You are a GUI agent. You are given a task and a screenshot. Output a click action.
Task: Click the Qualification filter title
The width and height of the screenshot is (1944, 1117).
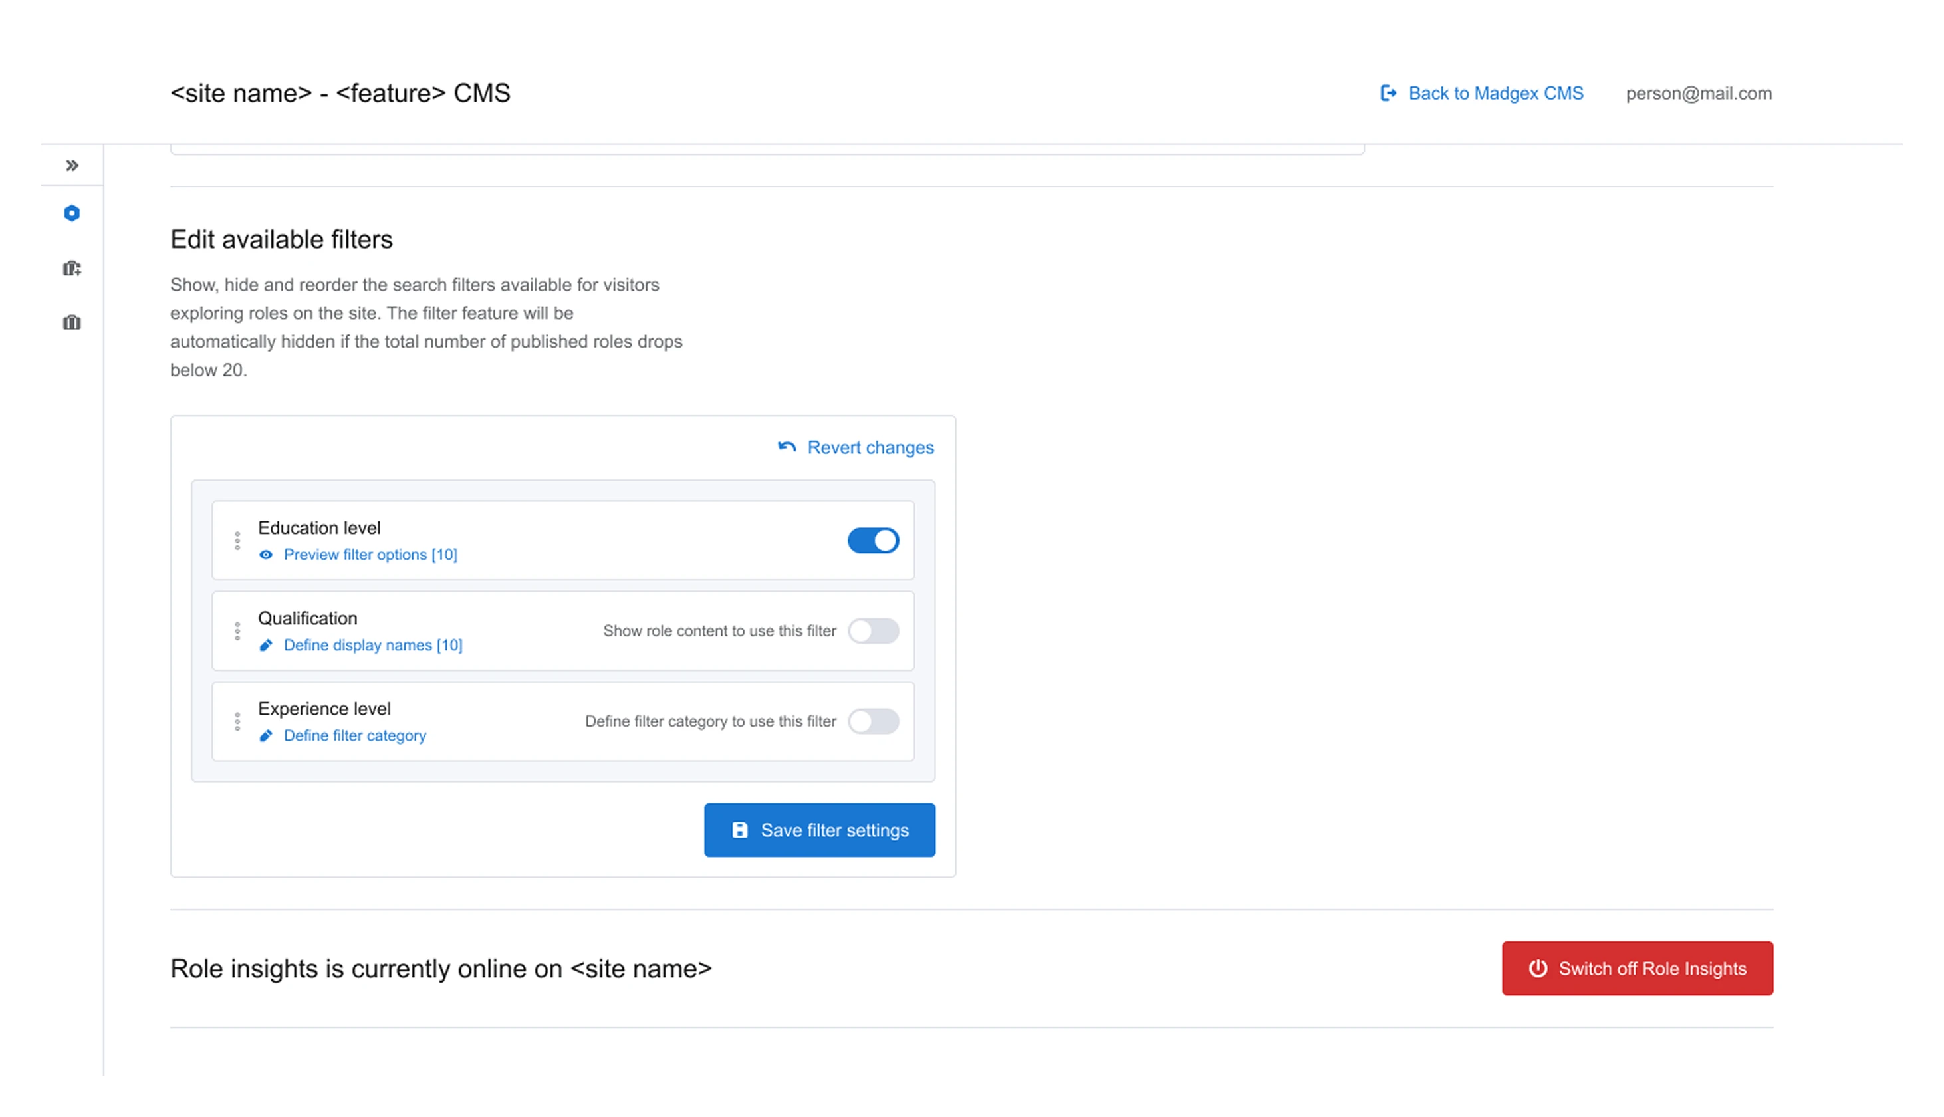[308, 618]
